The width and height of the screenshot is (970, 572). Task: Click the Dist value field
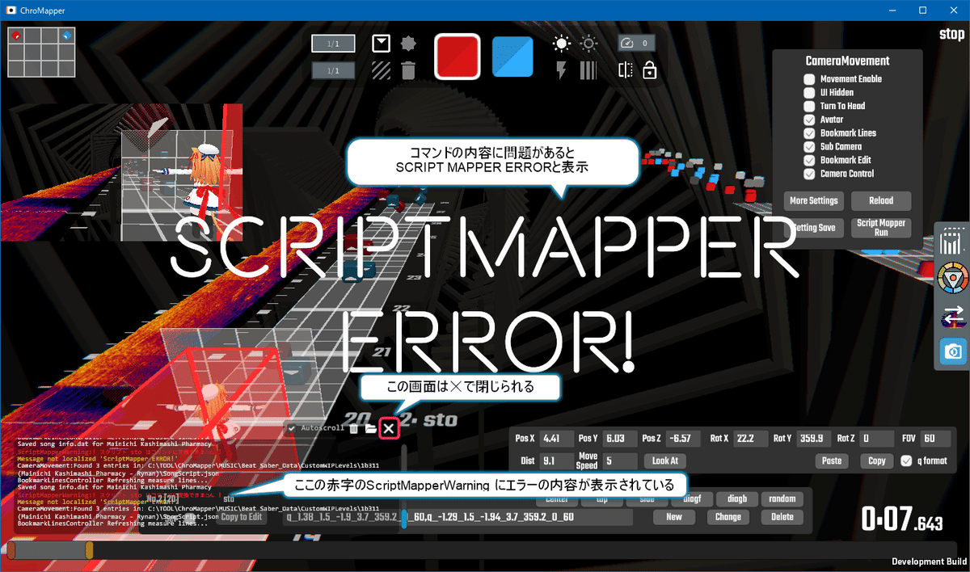[x=555, y=461]
